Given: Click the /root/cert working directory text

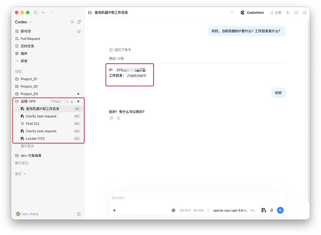Looking at the screenshot, I should 136,76.
